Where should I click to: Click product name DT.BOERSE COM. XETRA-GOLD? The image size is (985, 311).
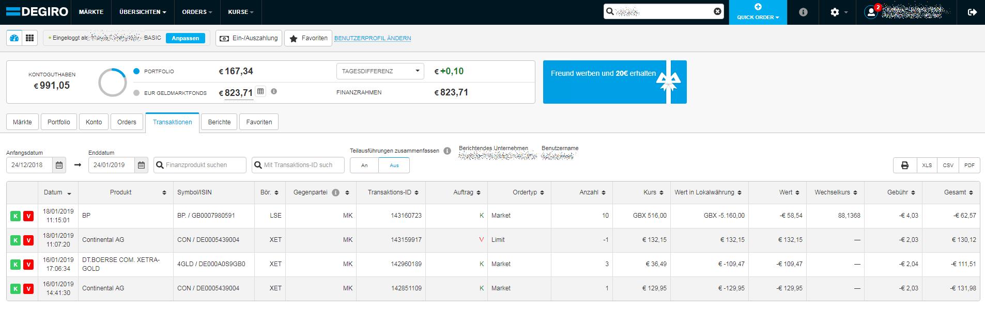121,264
